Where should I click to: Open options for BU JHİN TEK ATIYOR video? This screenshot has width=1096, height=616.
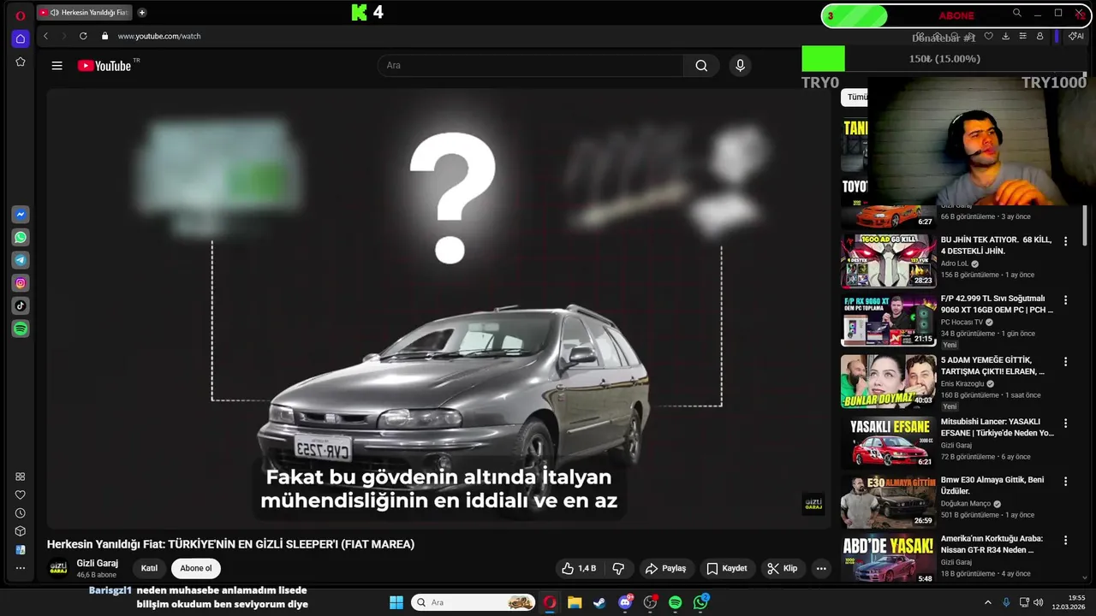[1066, 241]
